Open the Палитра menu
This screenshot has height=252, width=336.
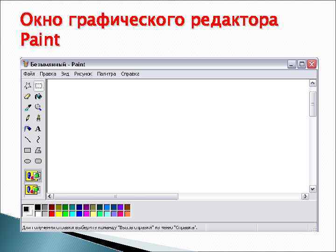coord(106,74)
